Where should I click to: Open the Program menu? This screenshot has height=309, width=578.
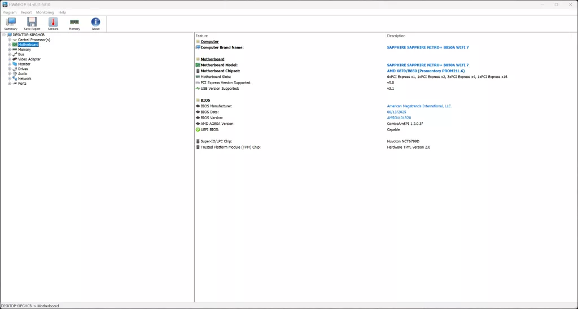[x=10, y=12]
